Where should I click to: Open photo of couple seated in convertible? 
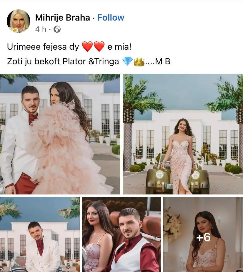[x=121, y=234]
